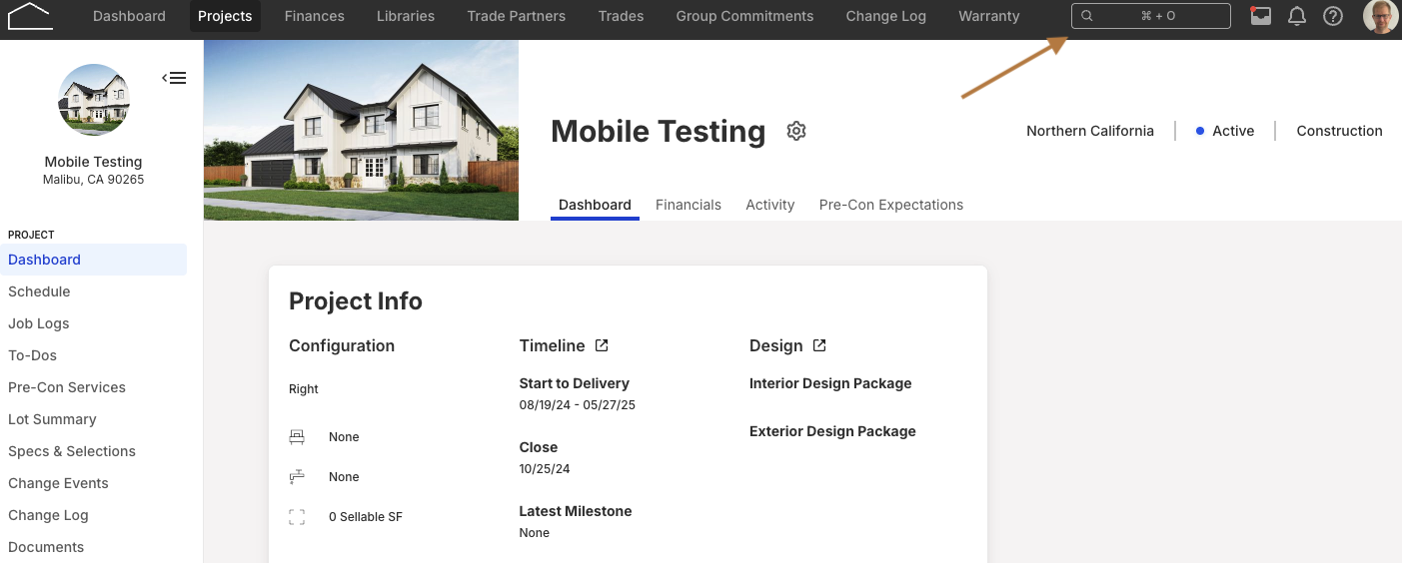Open Trade Partners in top navigation
1402x563 pixels.
[517, 16]
